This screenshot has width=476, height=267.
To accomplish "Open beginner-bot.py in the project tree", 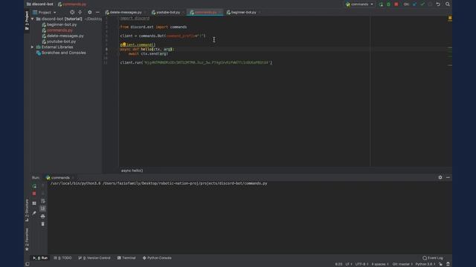I will 61,24.
